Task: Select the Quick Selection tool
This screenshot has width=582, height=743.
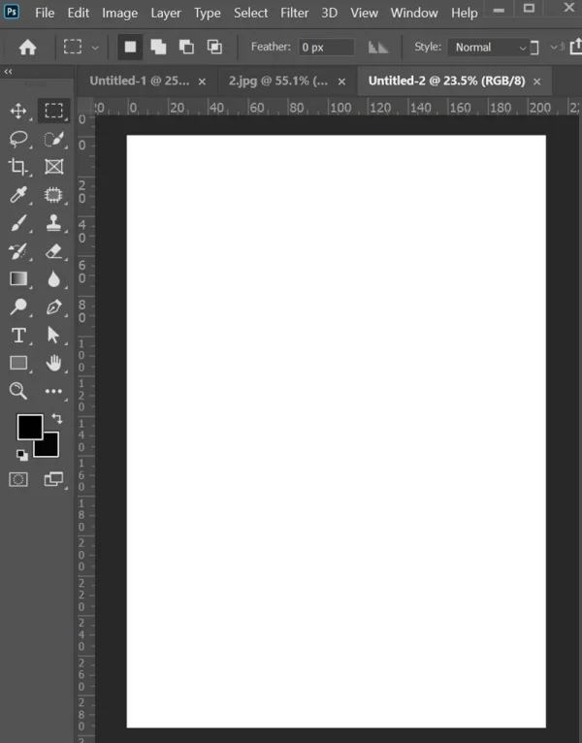Action: click(53, 140)
